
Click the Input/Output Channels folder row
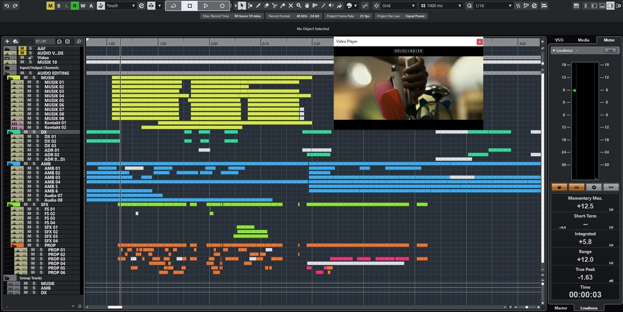[42, 68]
